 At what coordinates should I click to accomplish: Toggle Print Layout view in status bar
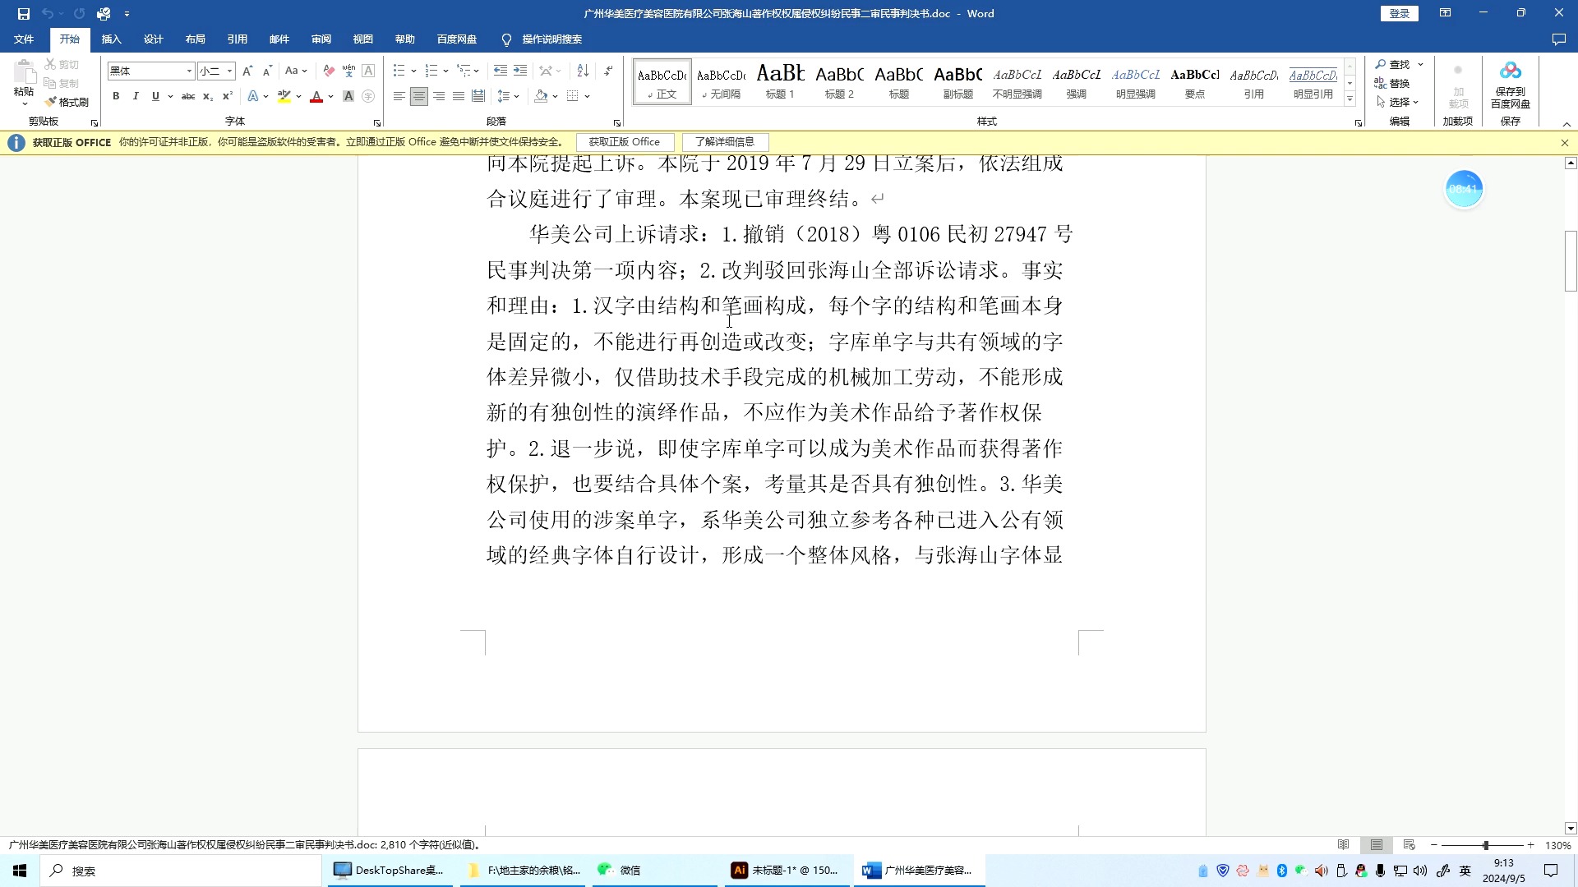pos(1377,845)
